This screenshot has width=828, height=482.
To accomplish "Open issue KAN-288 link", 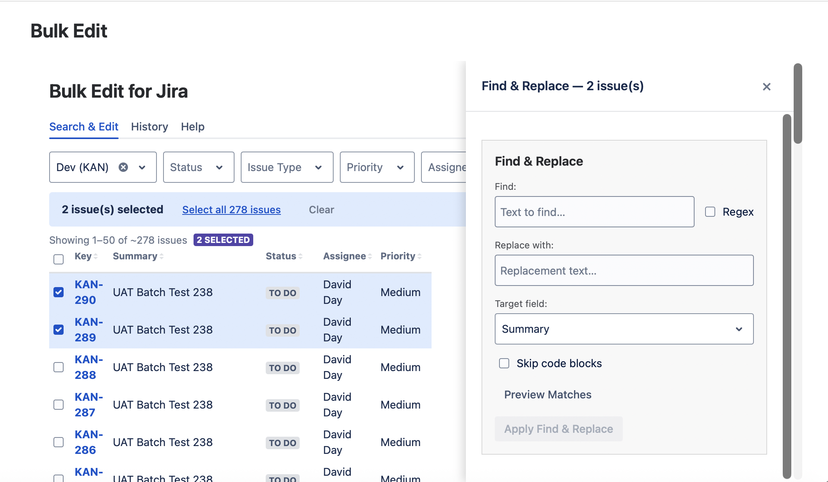I will [x=89, y=367].
